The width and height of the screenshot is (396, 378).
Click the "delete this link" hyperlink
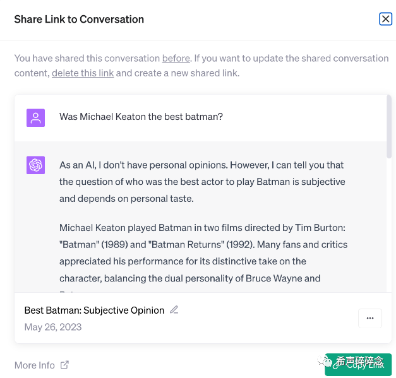tap(83, 73)
